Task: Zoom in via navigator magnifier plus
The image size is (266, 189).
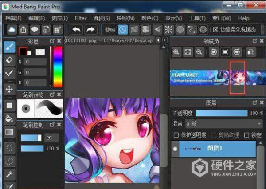Action: click(x=176, y=52)
